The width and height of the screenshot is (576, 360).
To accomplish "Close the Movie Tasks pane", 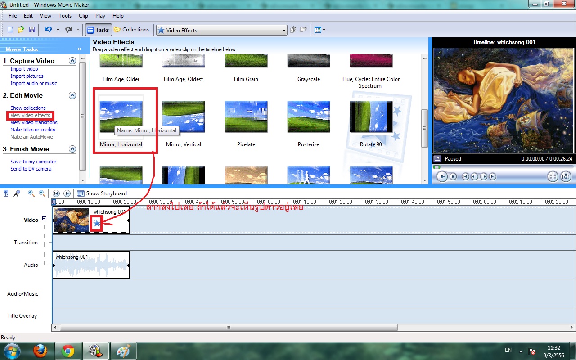I will [80, 49].
